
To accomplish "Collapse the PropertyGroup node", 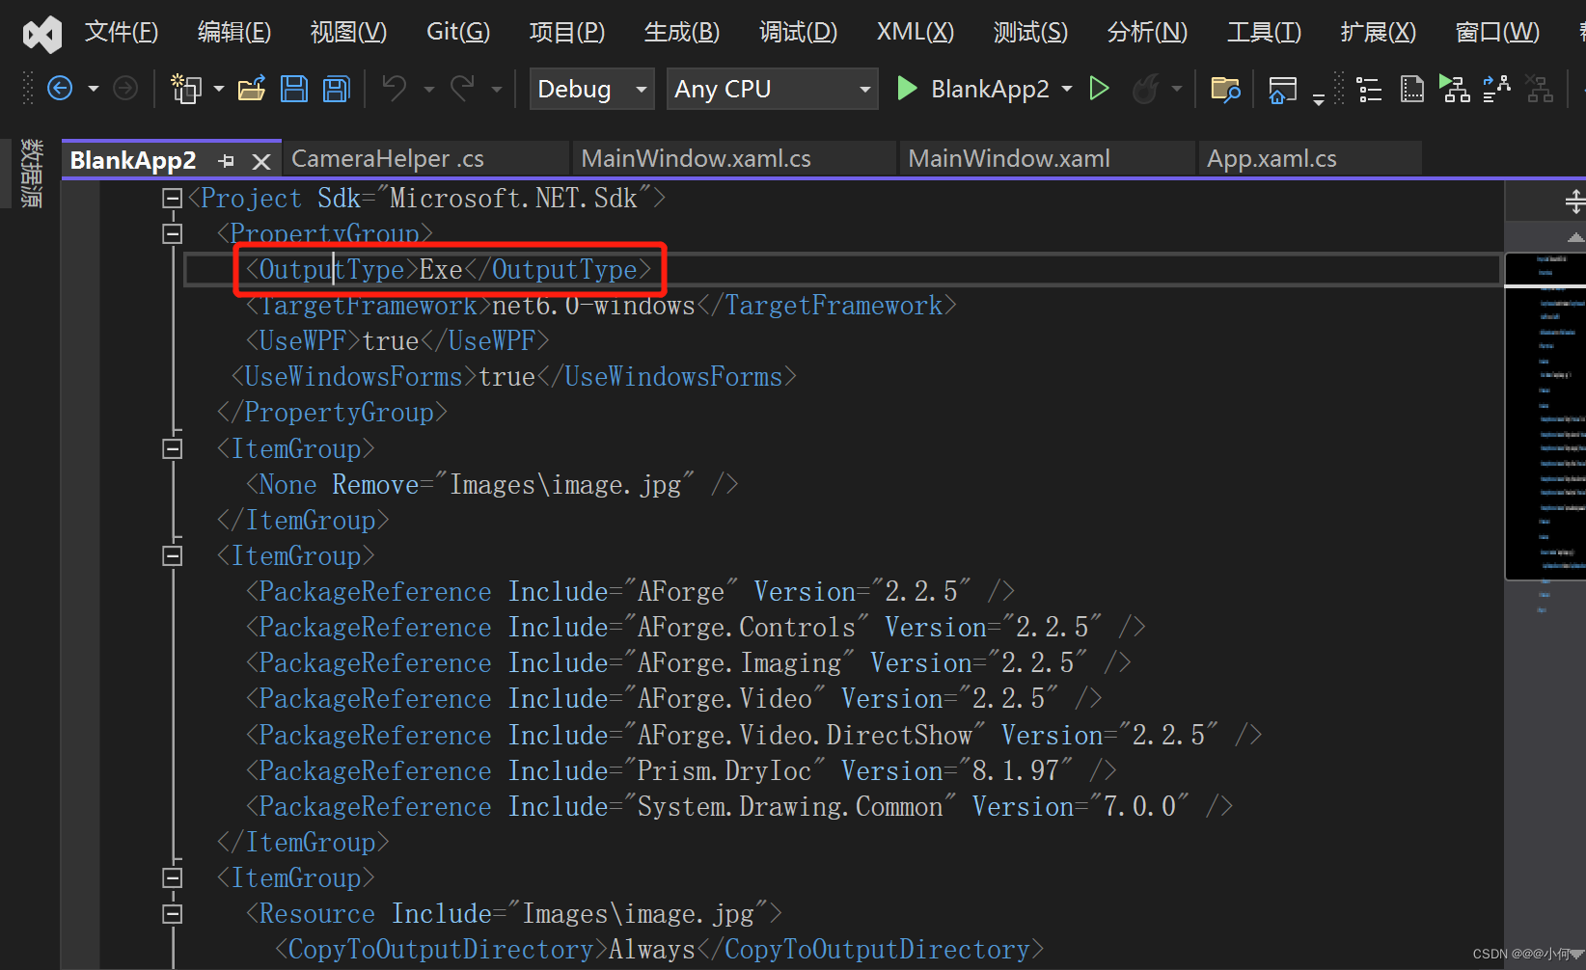I will point(173,234).
